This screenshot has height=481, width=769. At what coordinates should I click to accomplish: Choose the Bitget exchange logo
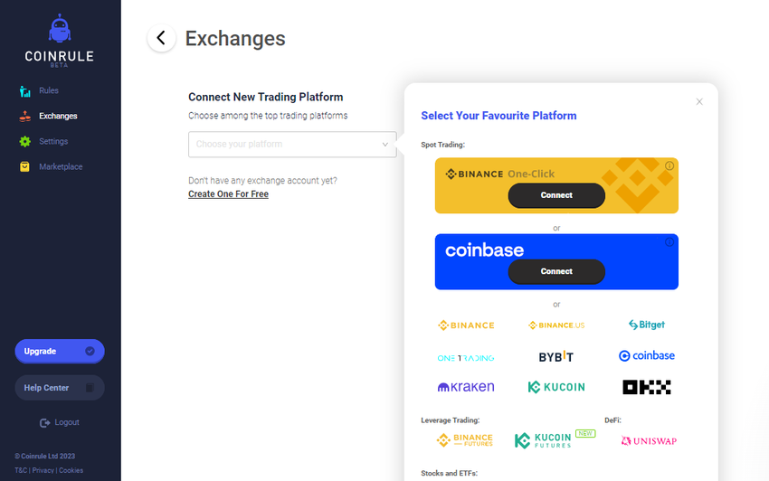647,325
